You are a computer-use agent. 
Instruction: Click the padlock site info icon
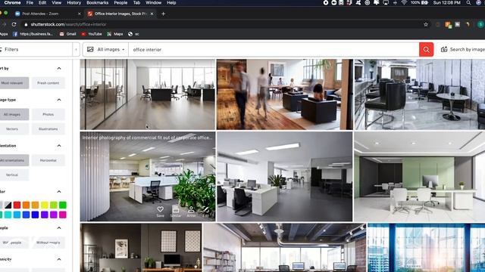26,24
